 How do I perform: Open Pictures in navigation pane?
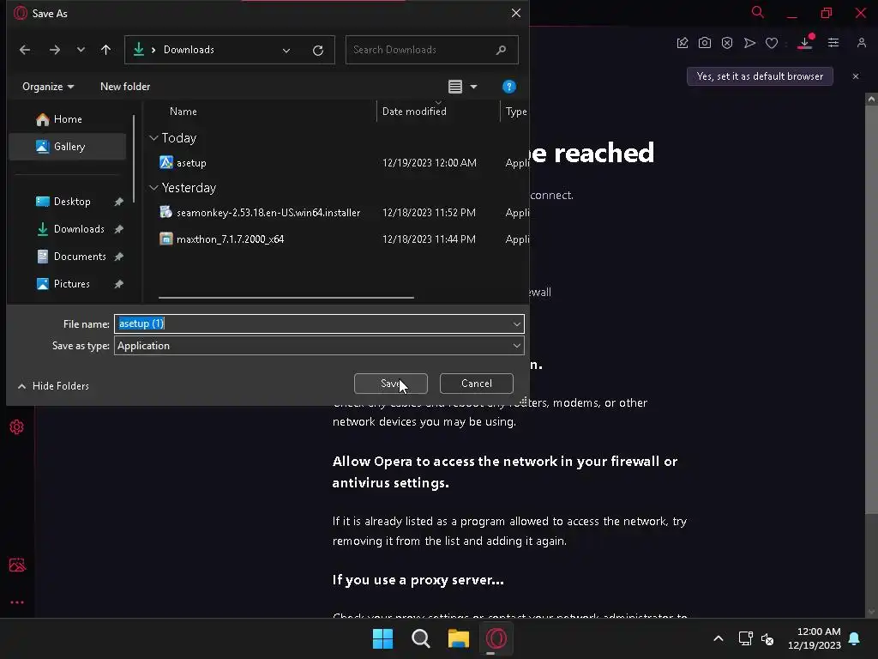click(x=72, y=284)
